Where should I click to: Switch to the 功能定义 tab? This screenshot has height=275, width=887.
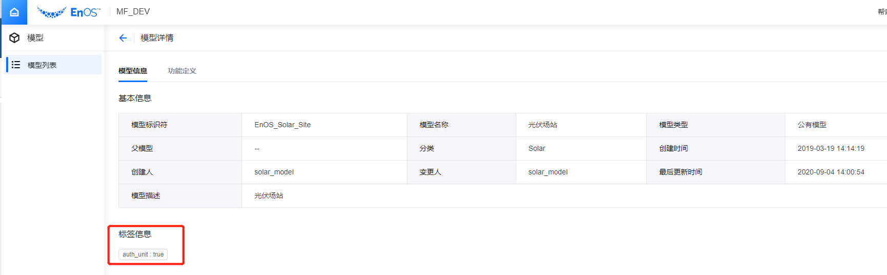coord(182,71)
